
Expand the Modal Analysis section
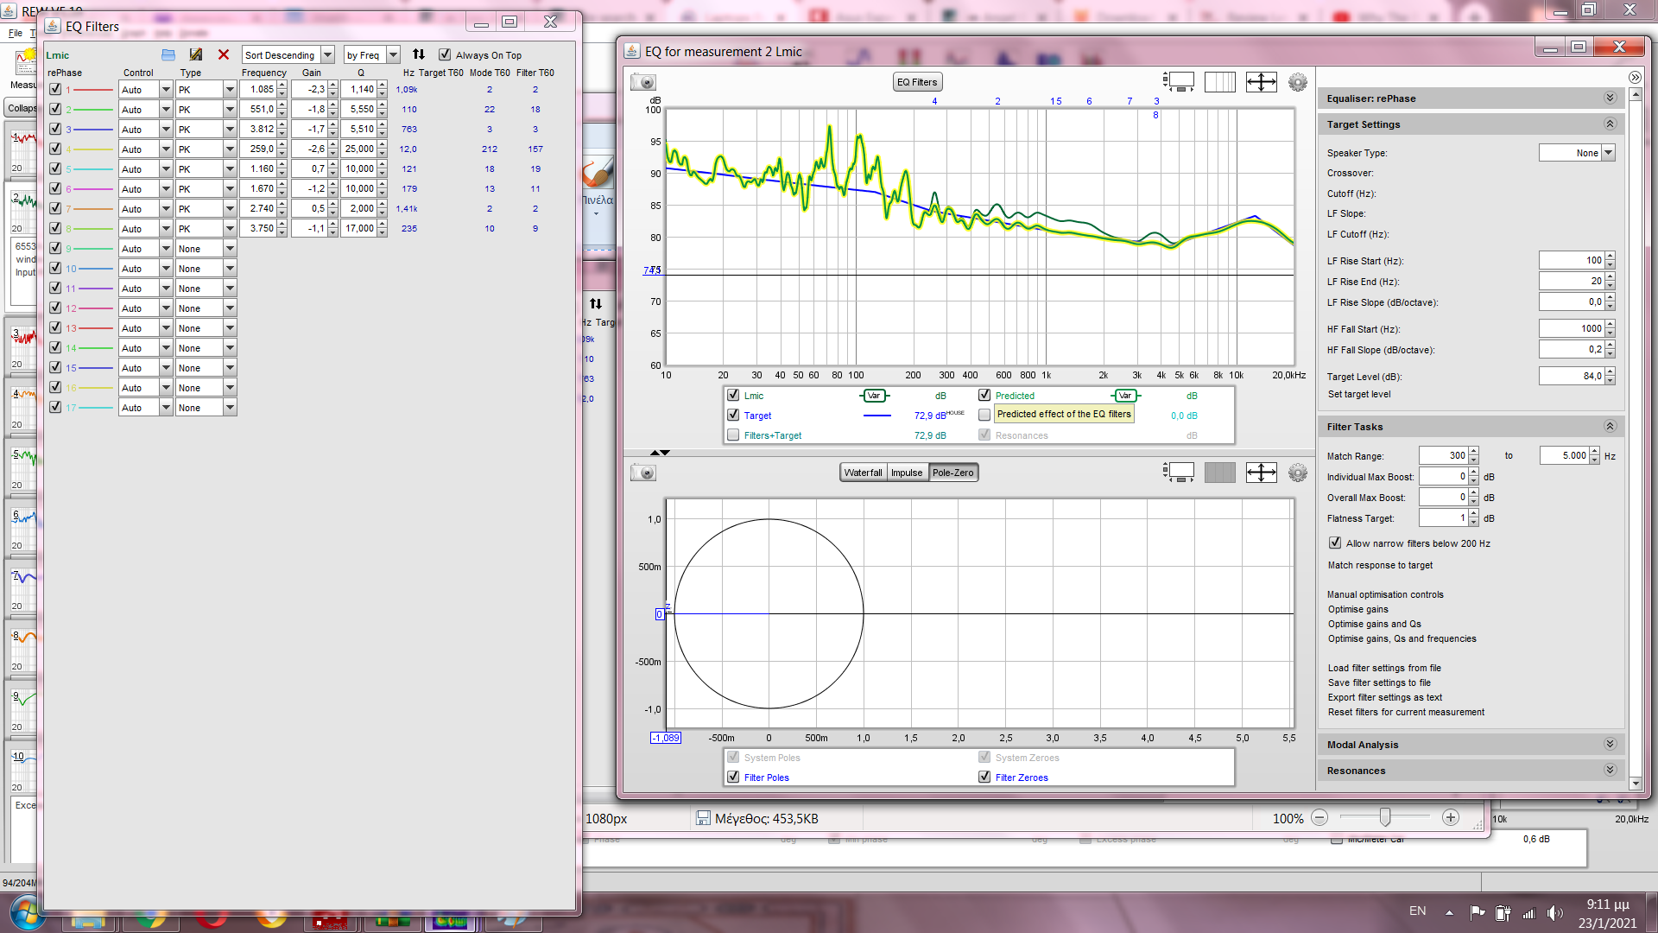1610,745
